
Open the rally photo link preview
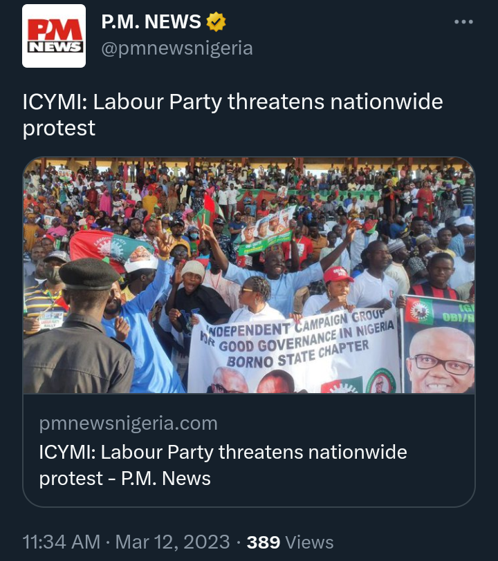(x=249, y=276)
